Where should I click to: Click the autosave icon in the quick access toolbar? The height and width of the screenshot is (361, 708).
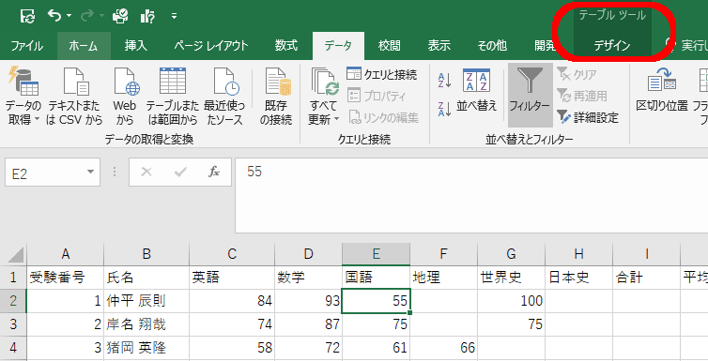[28, 16]
